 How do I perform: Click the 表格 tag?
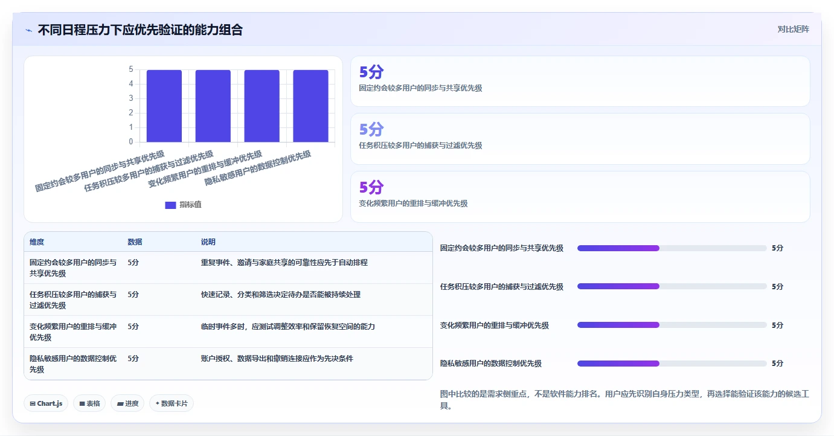pos(89,403)
